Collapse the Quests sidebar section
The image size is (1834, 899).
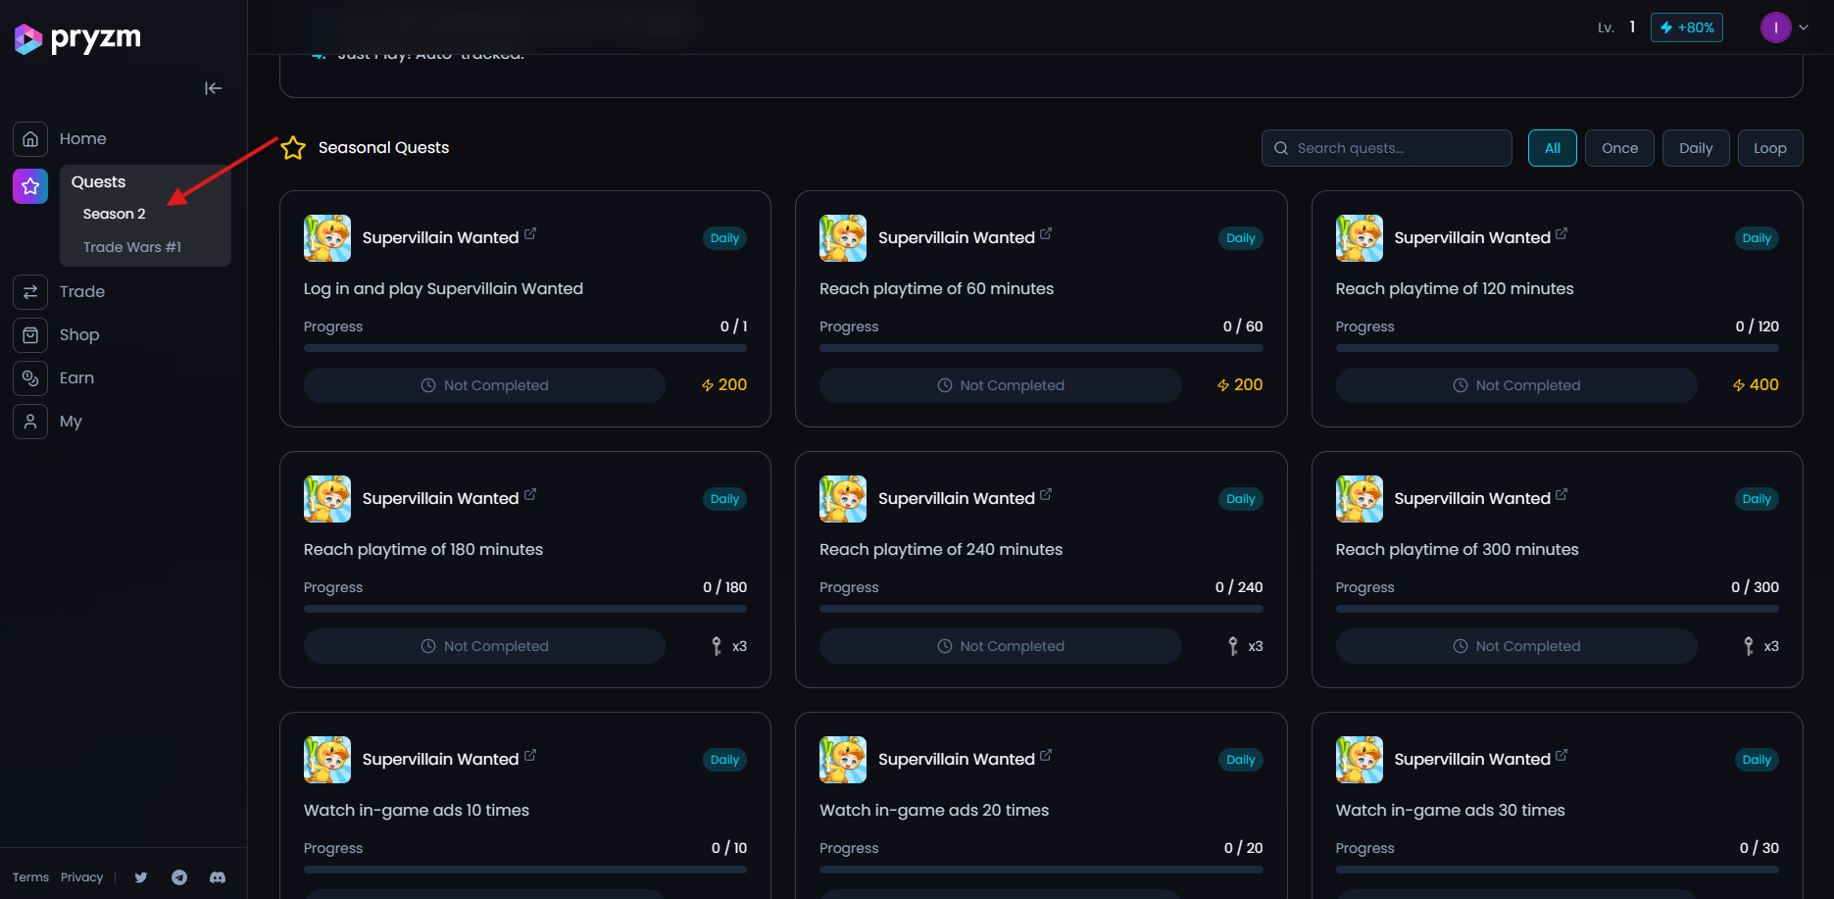[99, 182]
